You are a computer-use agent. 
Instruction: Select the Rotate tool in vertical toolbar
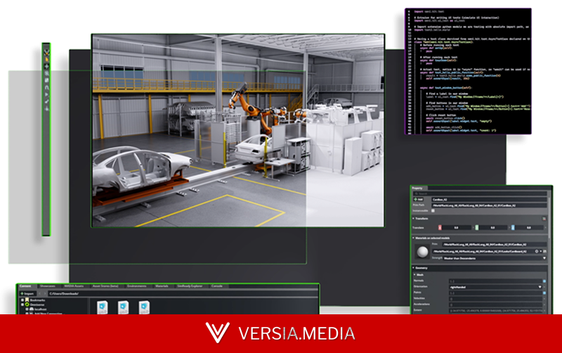(46, 73)
